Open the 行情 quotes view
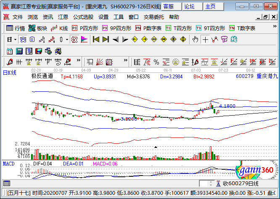The image size is (280, 199). [x=16, y=28]
